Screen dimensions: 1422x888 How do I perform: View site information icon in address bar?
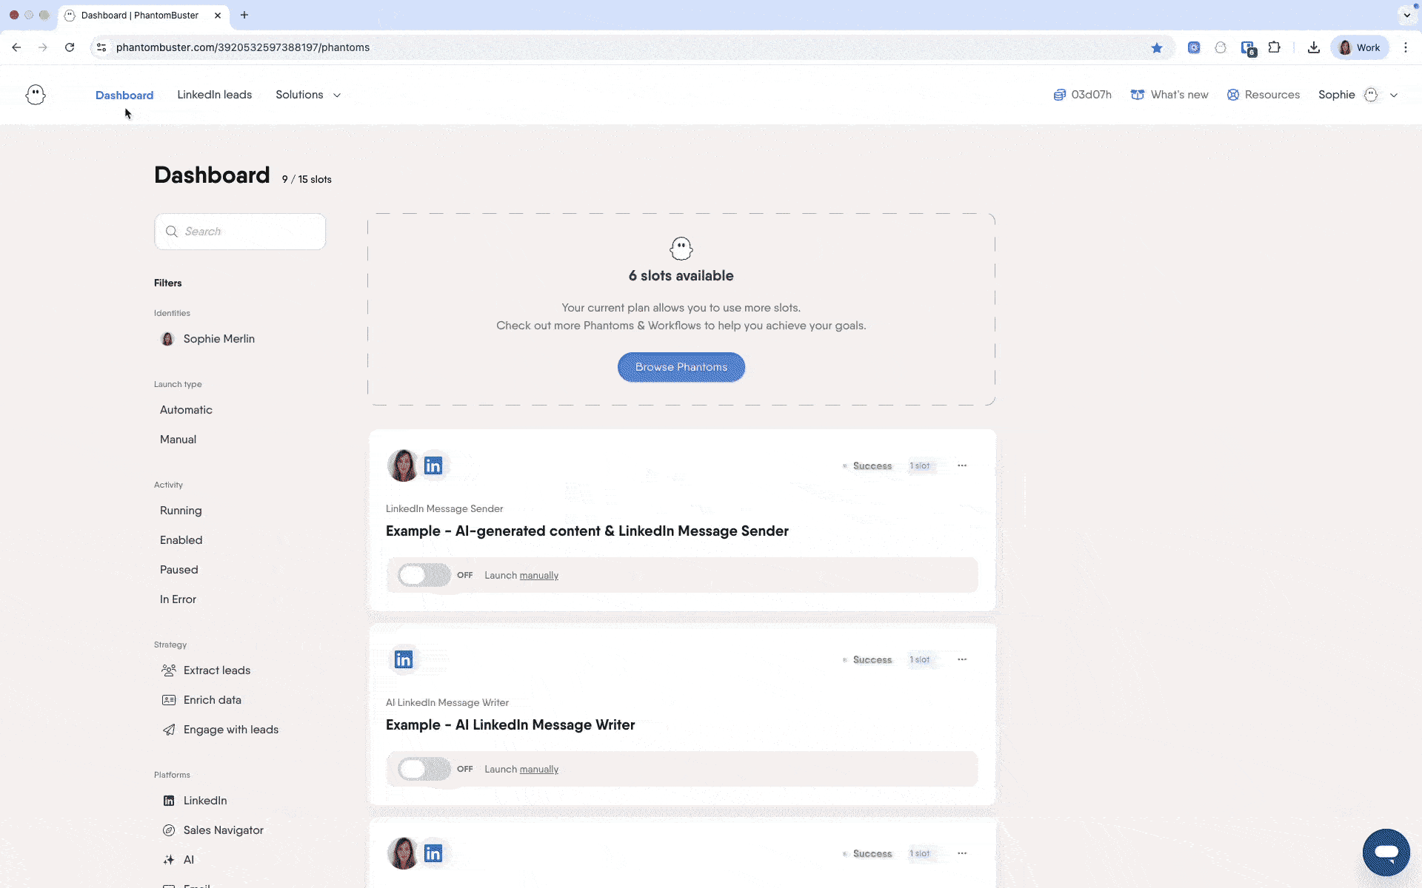(101, 47)
